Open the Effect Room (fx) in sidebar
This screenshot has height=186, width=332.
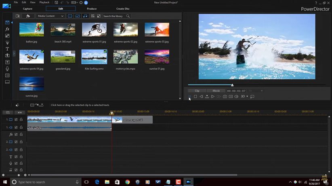(x=7, y=29)
